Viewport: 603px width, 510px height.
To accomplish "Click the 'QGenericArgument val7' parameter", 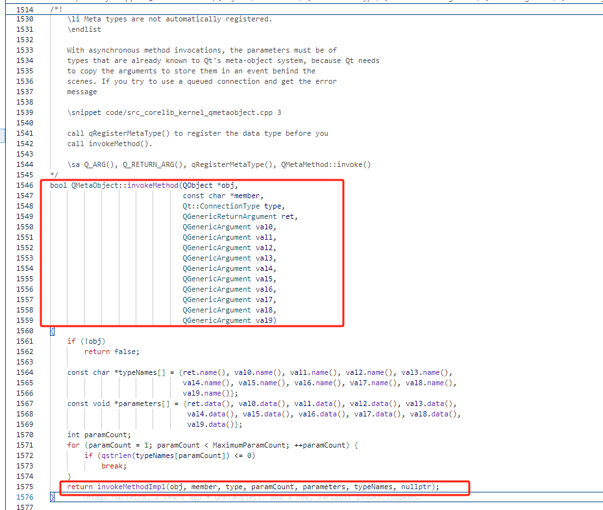I will coord(228,300).
